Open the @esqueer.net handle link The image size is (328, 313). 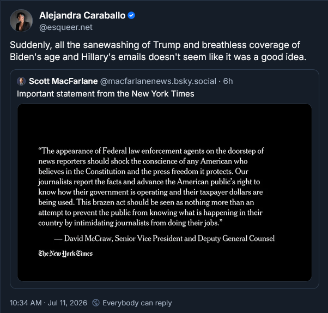coord(66,27)
